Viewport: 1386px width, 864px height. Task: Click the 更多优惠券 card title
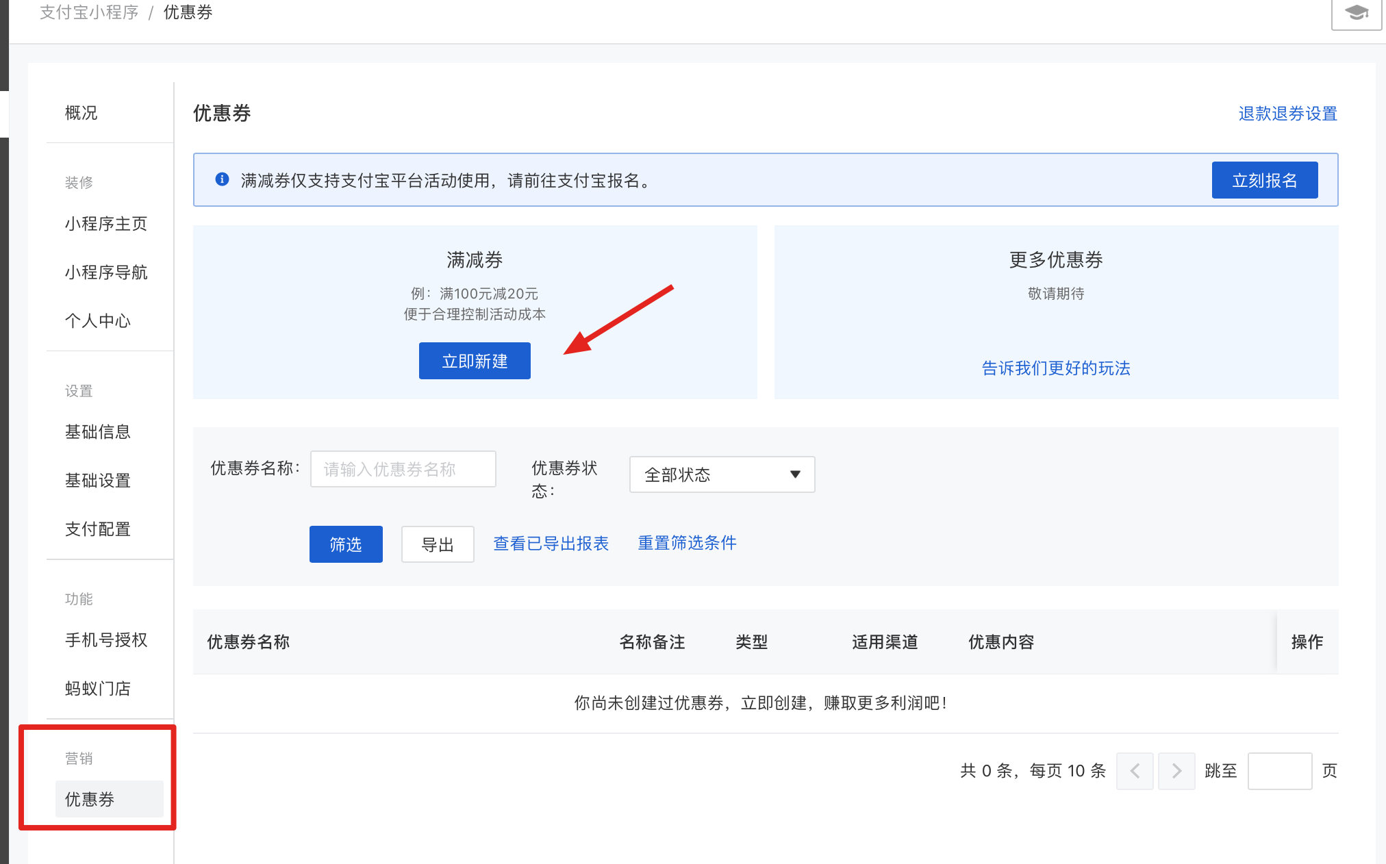pyautogui.click(x=1056, y=260)
